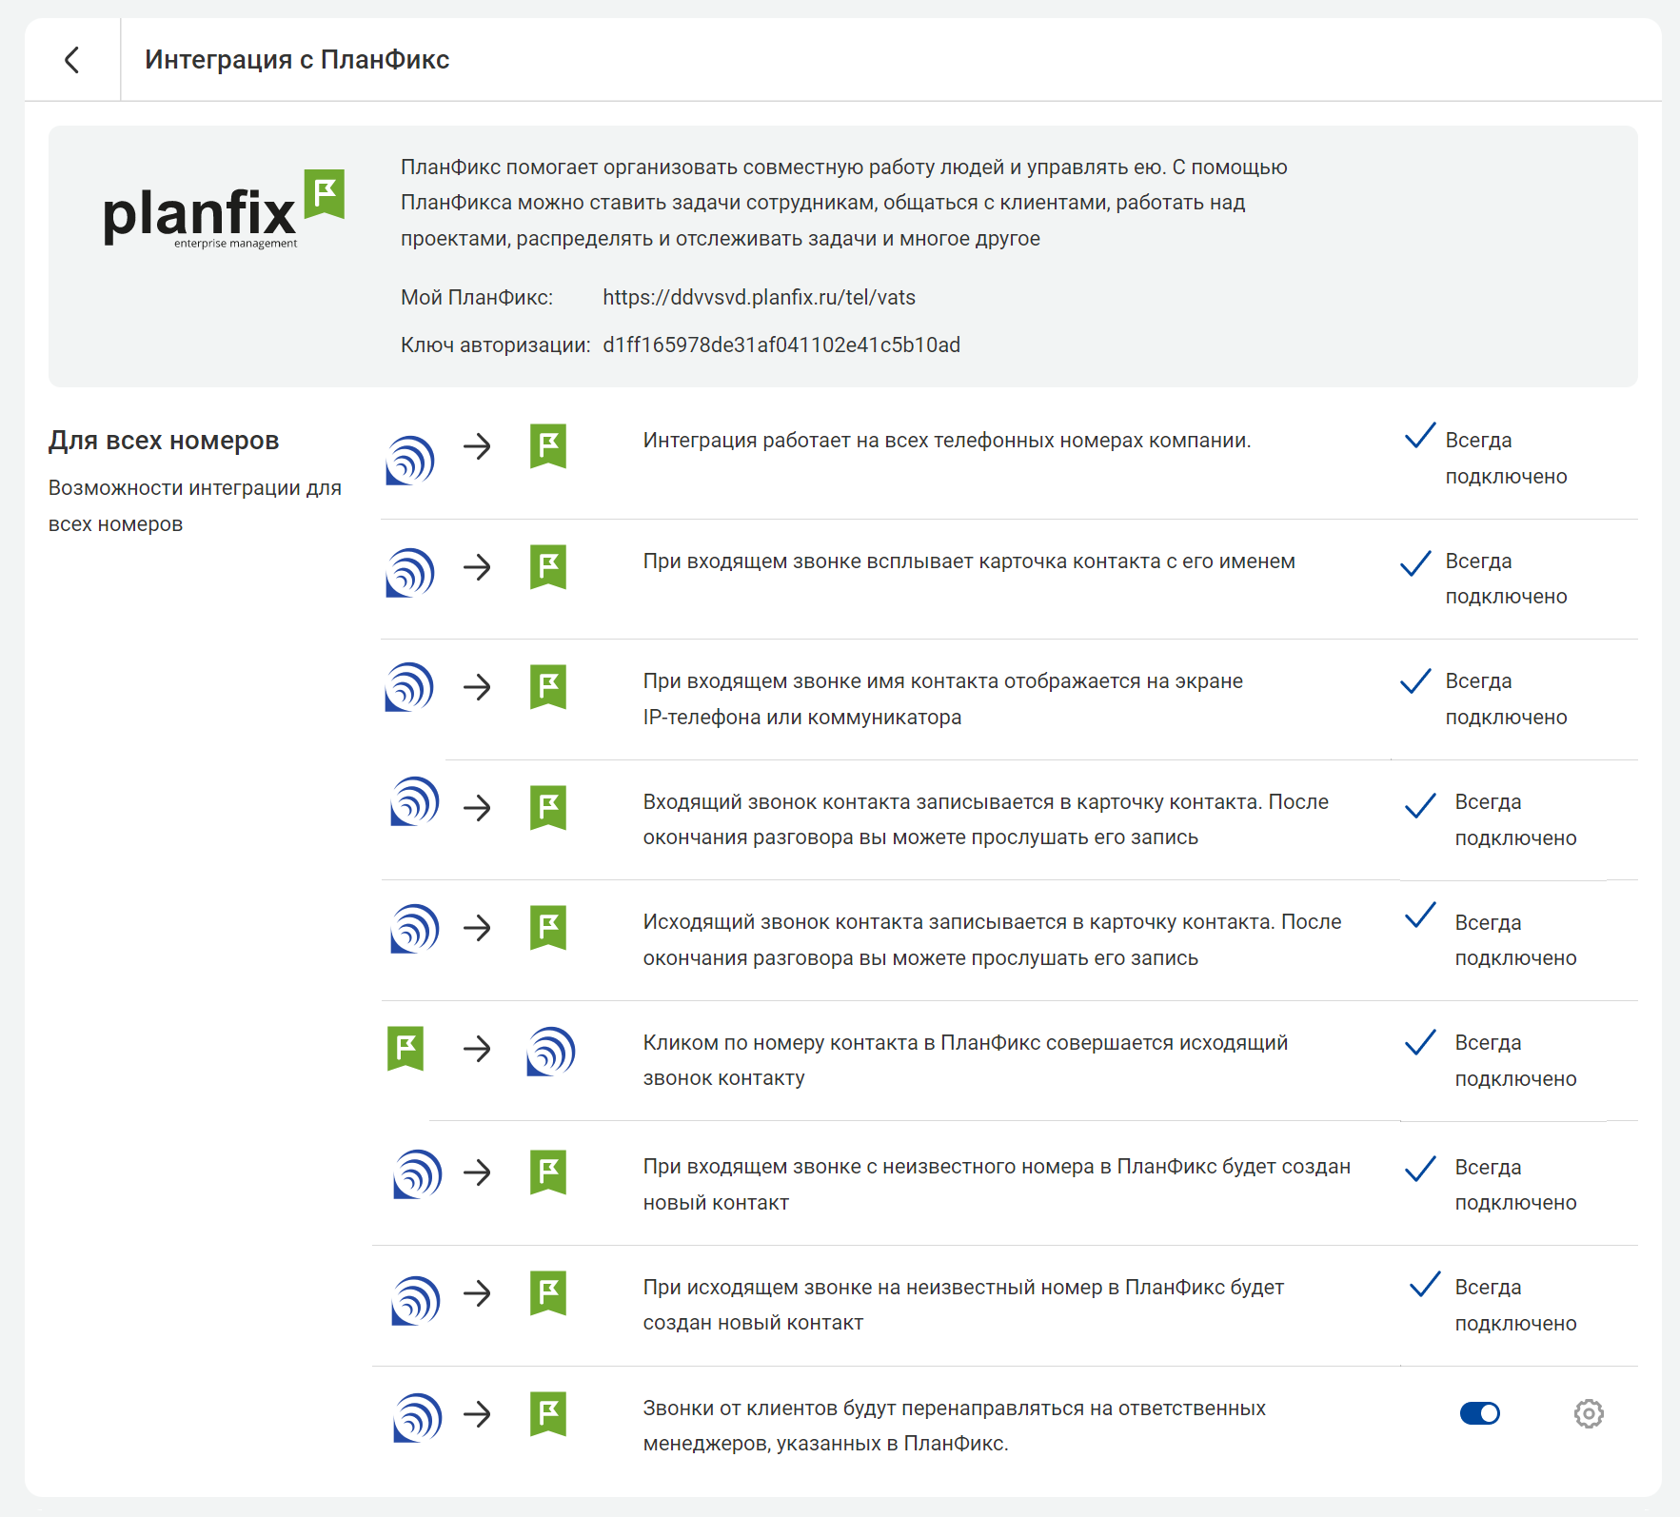Toggle call forwarding to responsible managers switch

pyautogui.click(x=1479, y=1413)
